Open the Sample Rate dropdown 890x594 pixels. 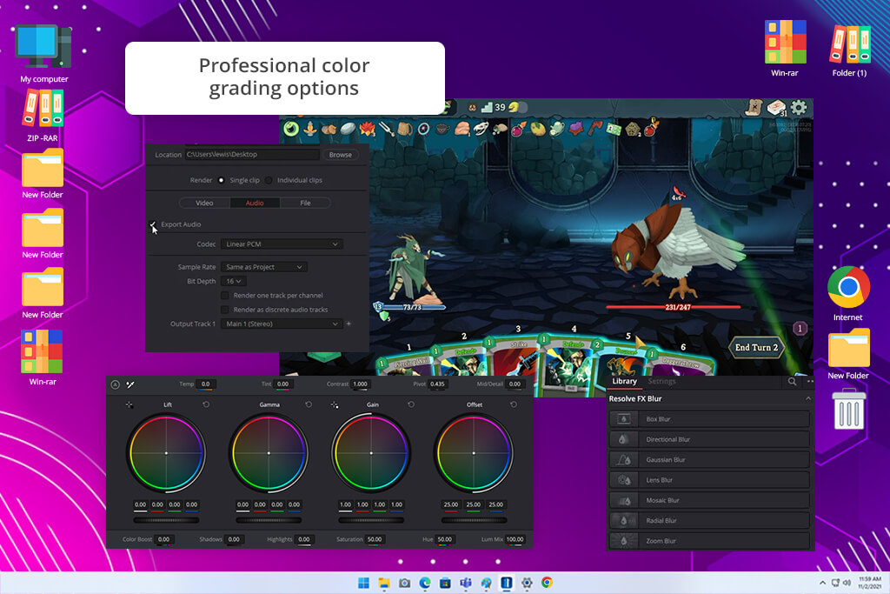pos(264,267)
